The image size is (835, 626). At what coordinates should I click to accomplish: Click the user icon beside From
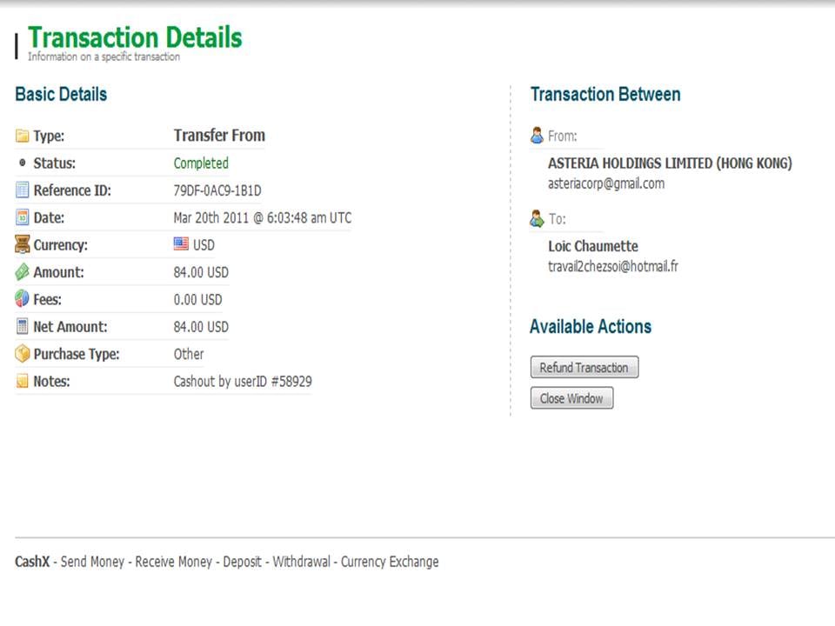click(x=537, y=136)
